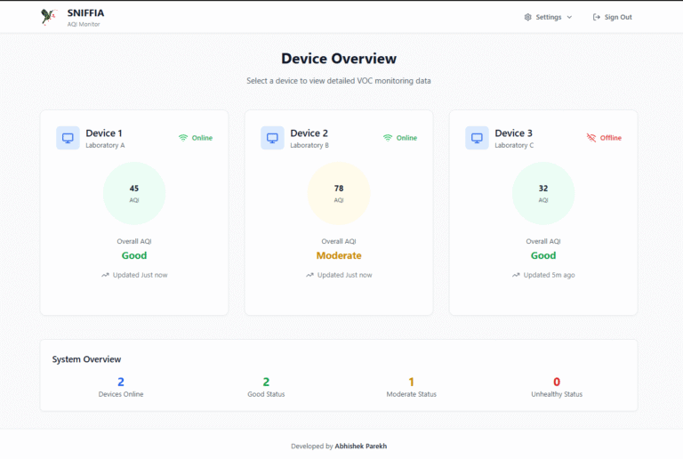Open Device 1 Laboratory A title
Image resolution: width=683 pixels, height=459 pixels.
[x=104, y=133]
